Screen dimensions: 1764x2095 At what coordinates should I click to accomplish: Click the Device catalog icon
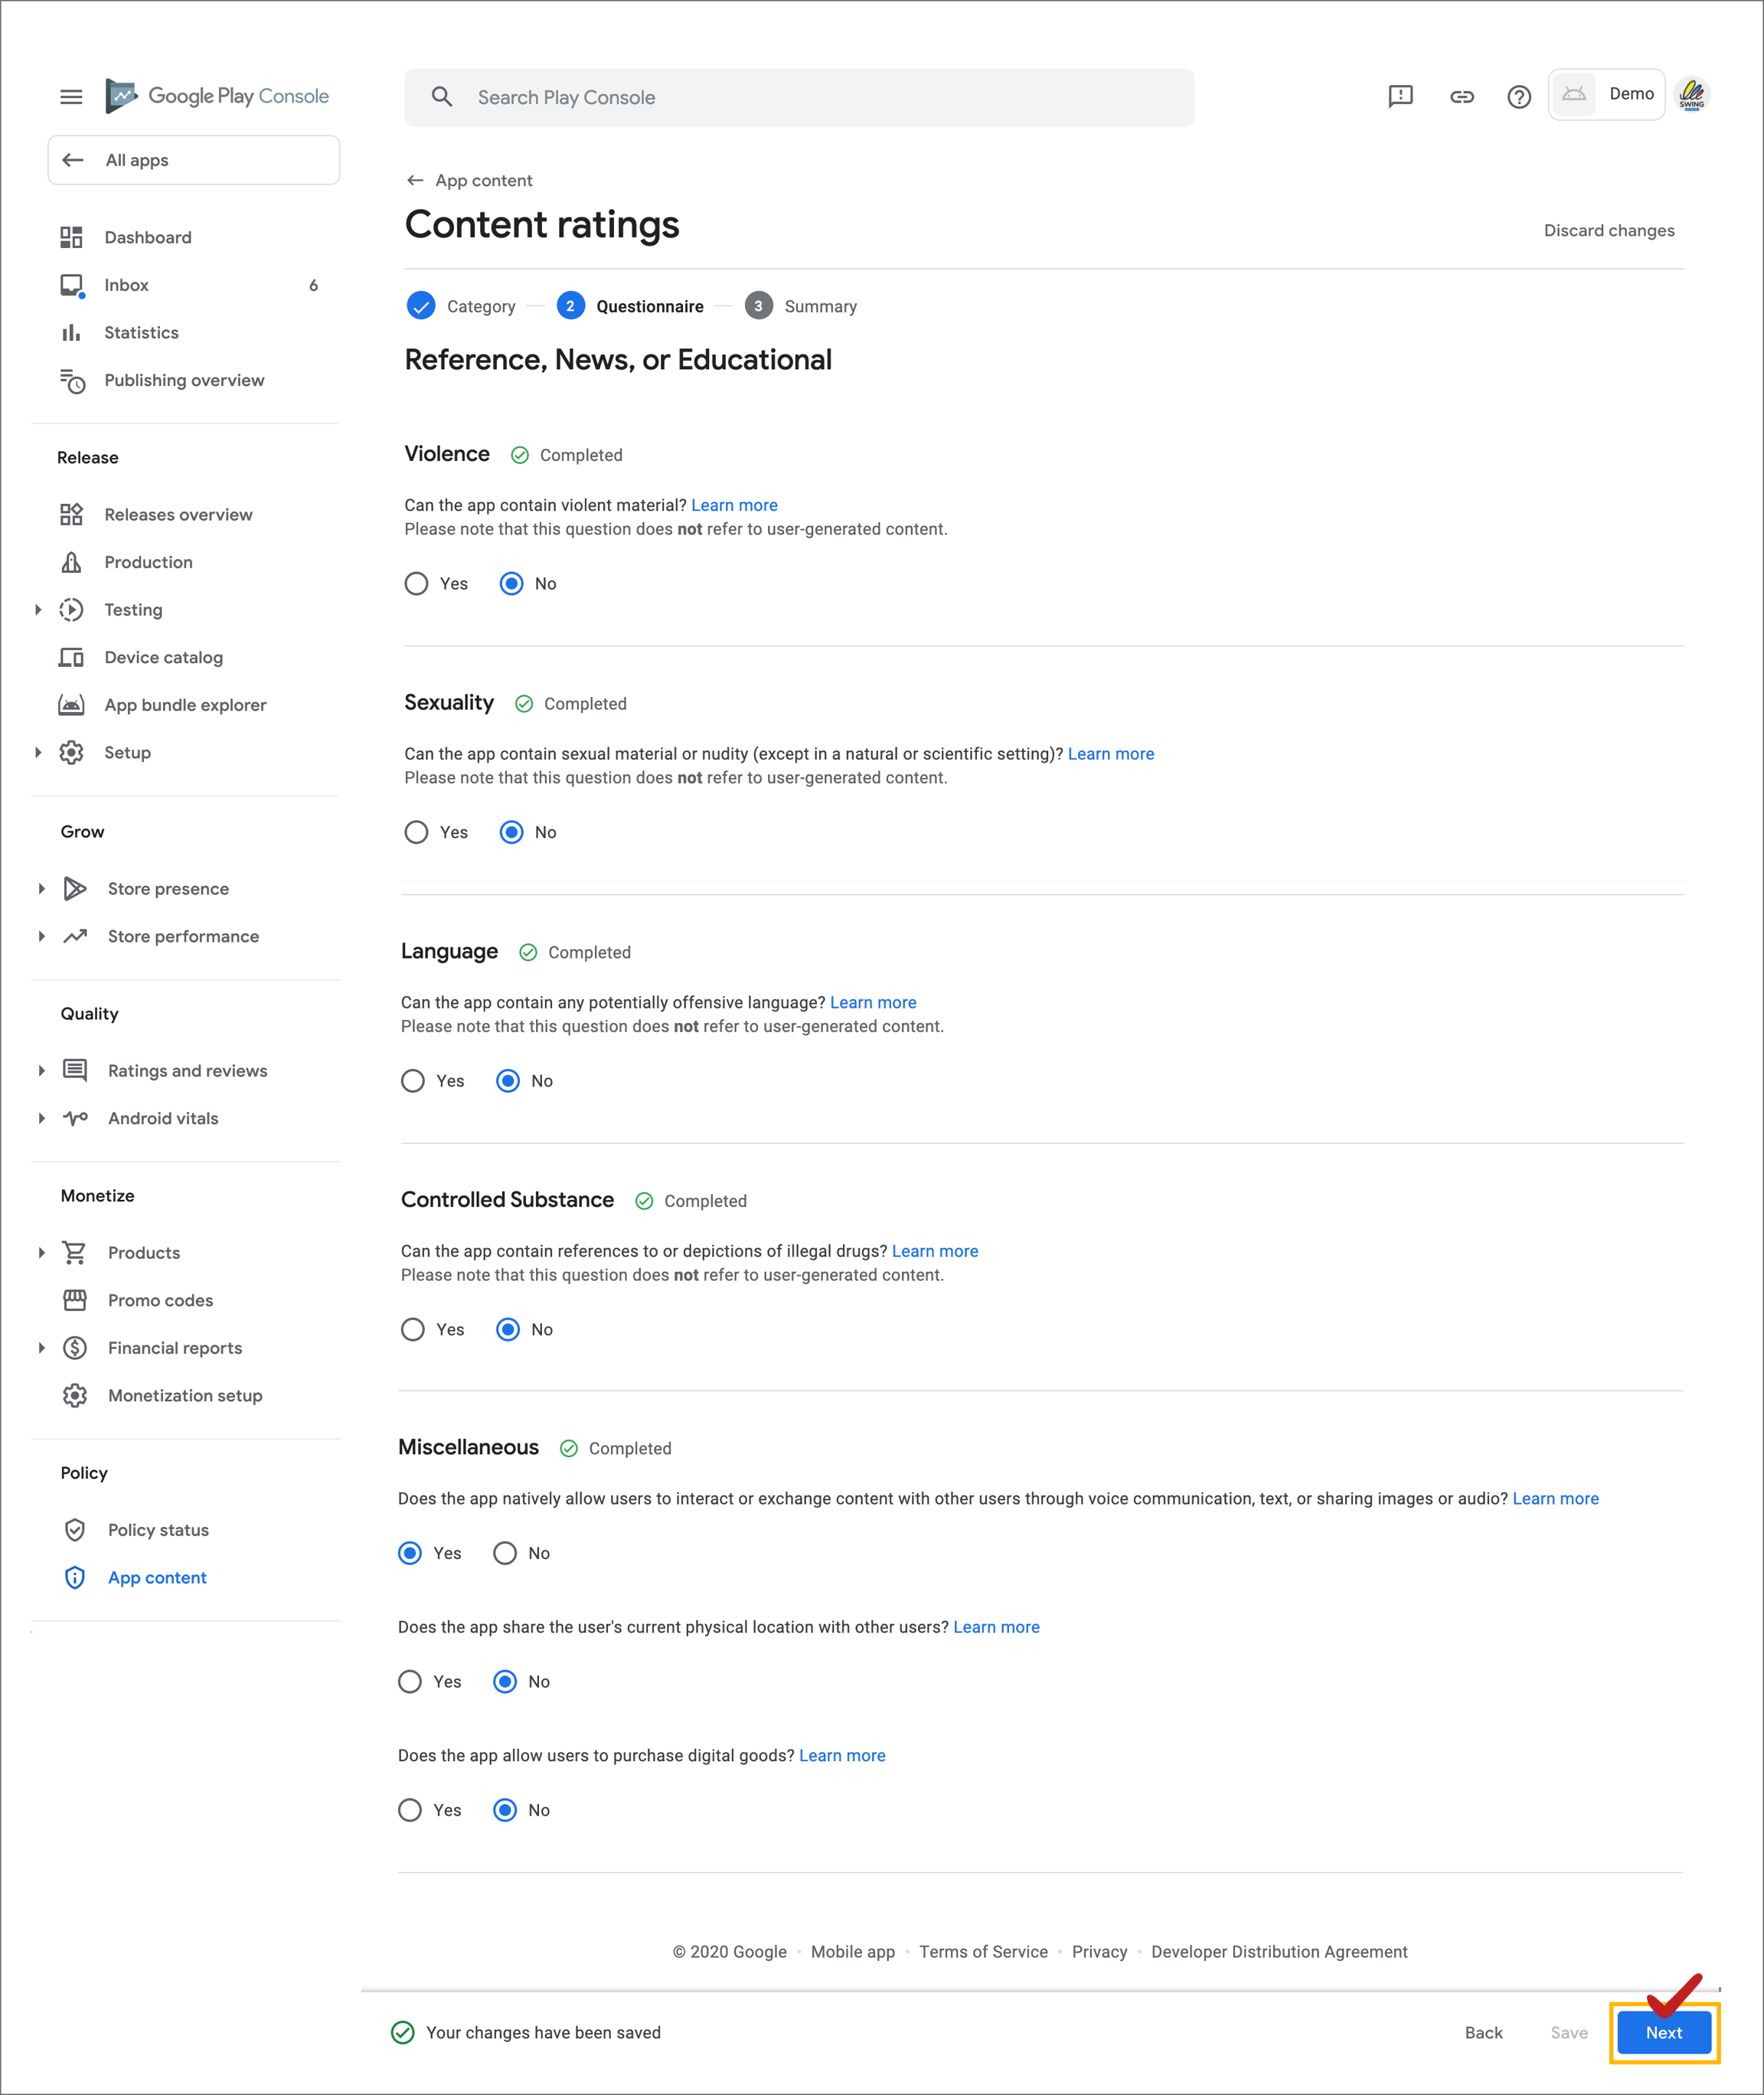(71, 657)
